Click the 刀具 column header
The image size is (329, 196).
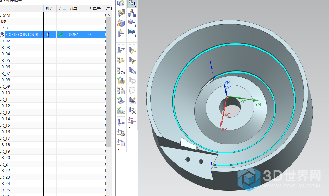pos(77,9)
